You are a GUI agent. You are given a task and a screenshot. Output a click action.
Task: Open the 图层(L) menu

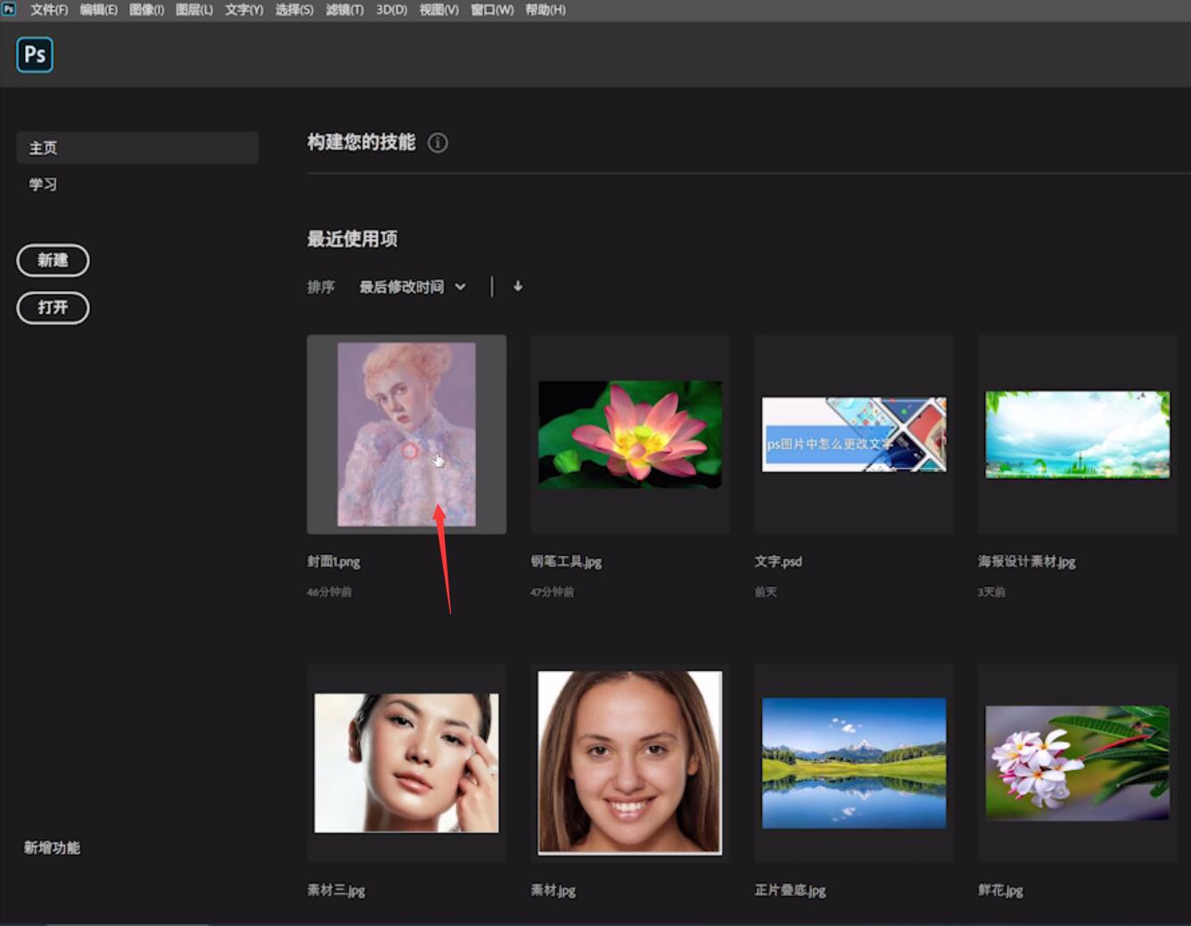[194, 10]
